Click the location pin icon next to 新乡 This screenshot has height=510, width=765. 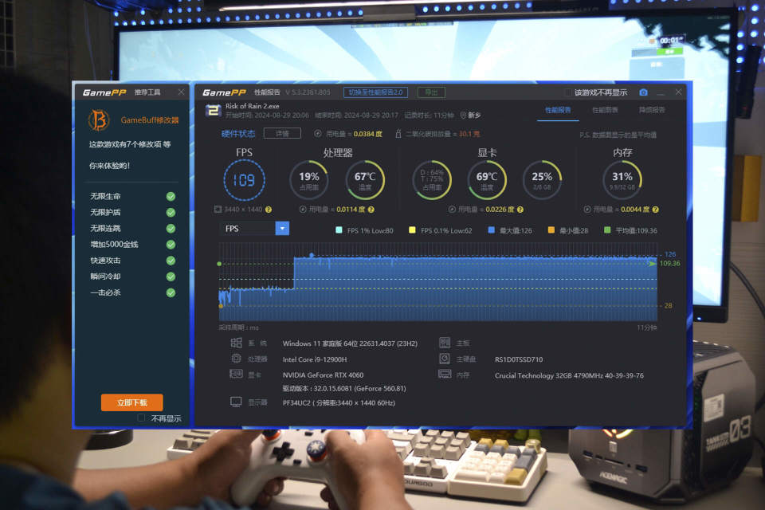tap(463, 116)
